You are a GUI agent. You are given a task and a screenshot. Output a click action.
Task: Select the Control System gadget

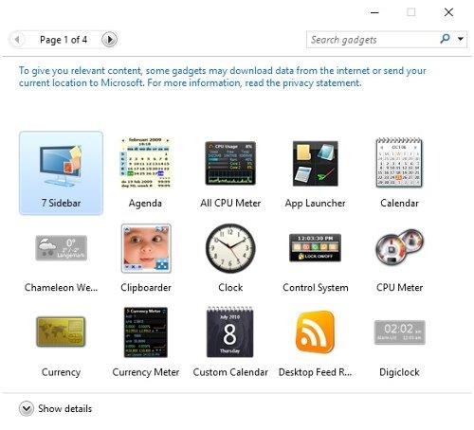315,248
